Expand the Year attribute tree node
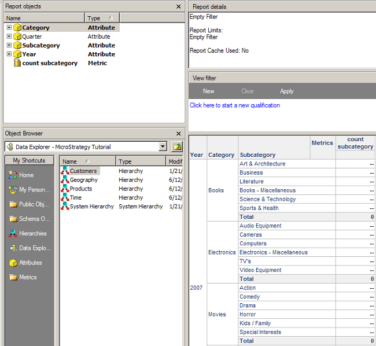 (9, 54)
